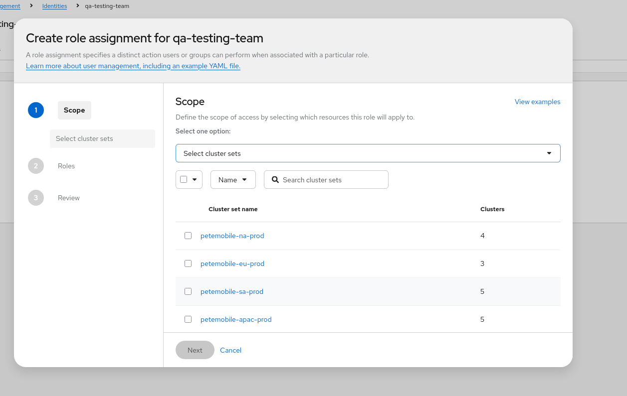Open the petemobile-na-prod cluster set link
Viewport: 627px width, 396px height.
click(232, 236)
